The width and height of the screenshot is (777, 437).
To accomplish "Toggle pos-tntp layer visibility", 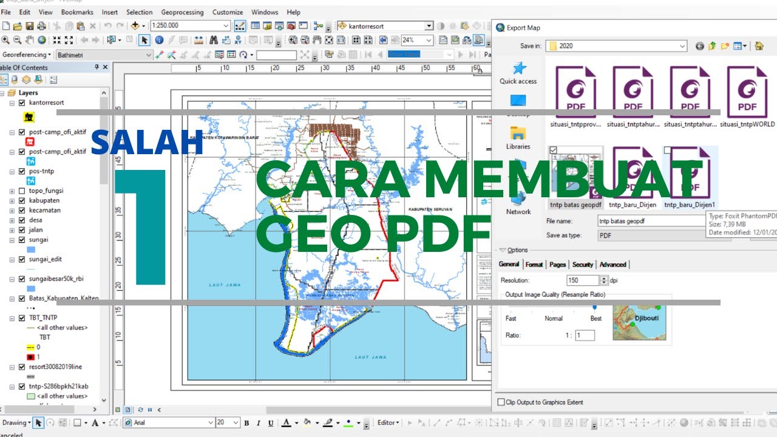I will 22,172.
